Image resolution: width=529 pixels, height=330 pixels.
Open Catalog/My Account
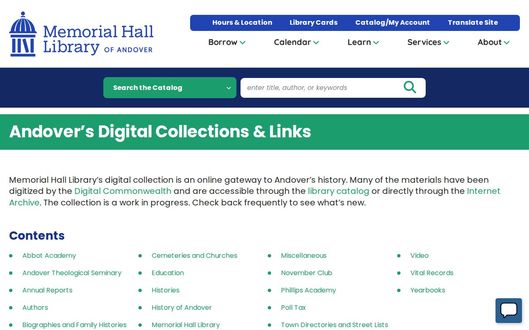tap(393, 23)
